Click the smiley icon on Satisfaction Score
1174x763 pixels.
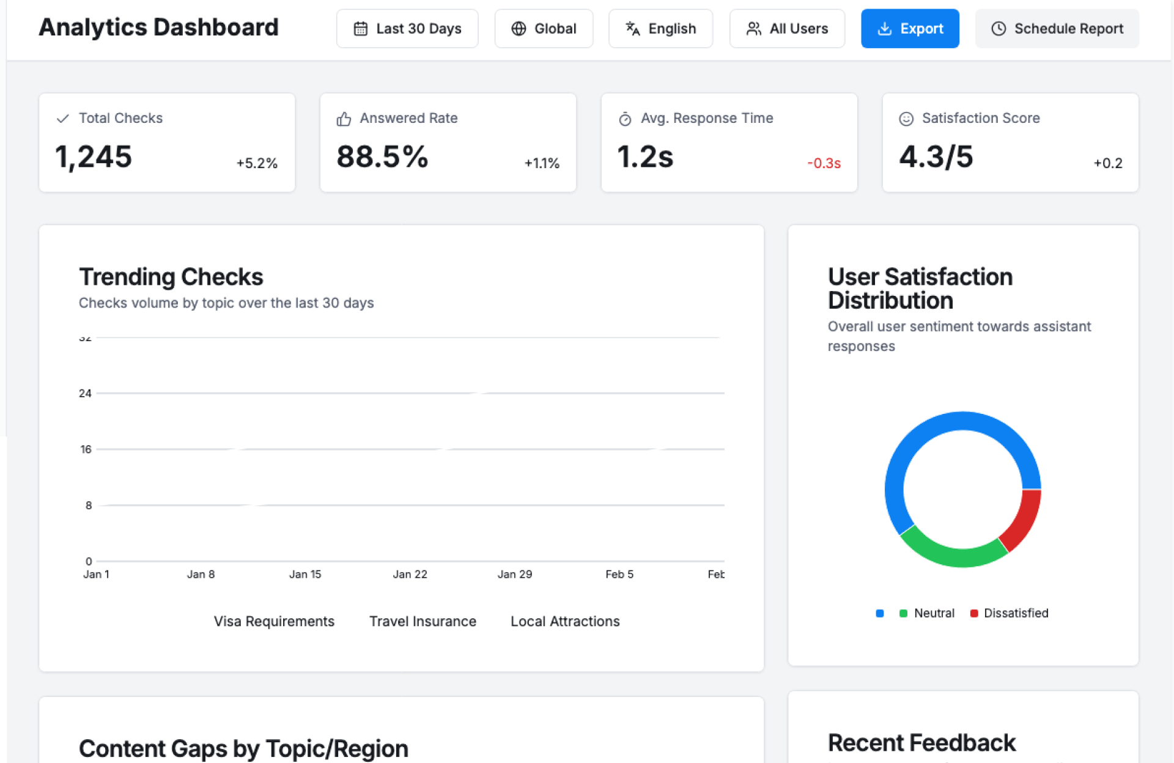[906, 119]
